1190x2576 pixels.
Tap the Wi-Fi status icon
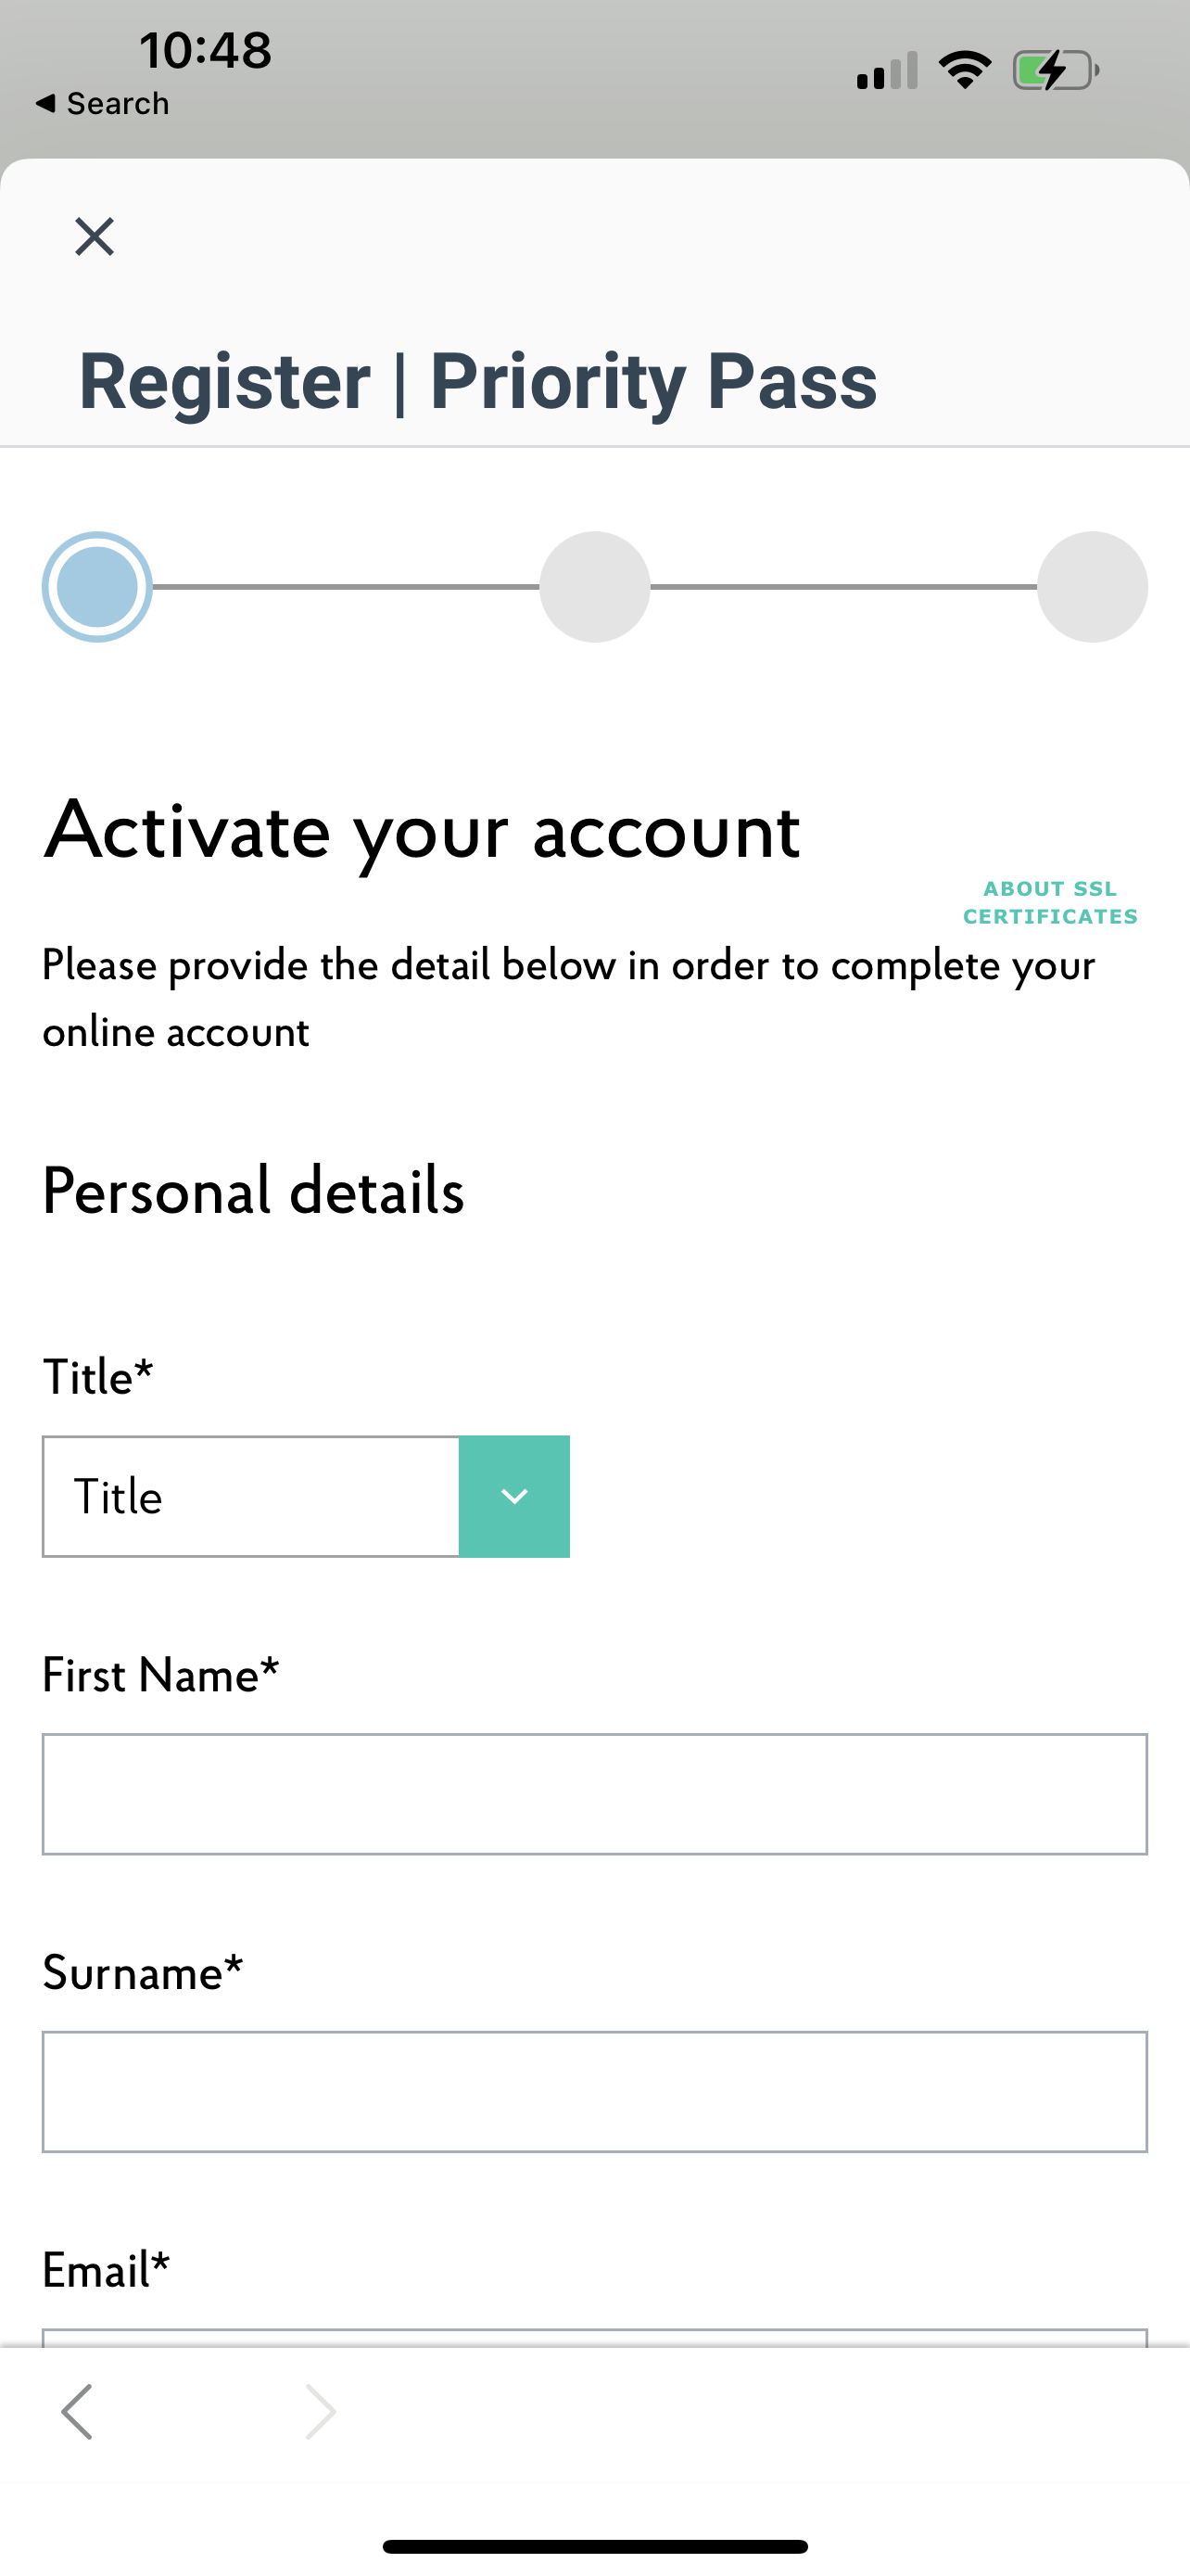pyautogui.click(x=964, y=70)
